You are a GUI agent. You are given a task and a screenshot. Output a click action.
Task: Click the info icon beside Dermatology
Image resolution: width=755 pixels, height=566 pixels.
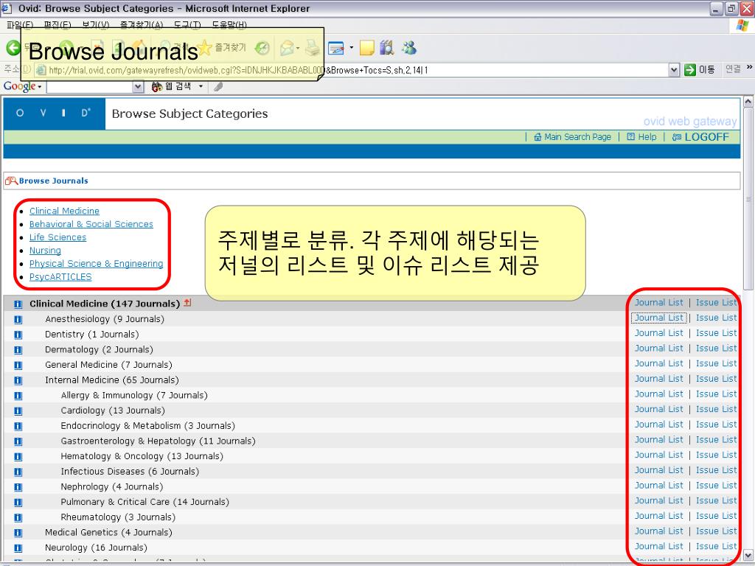18,350
